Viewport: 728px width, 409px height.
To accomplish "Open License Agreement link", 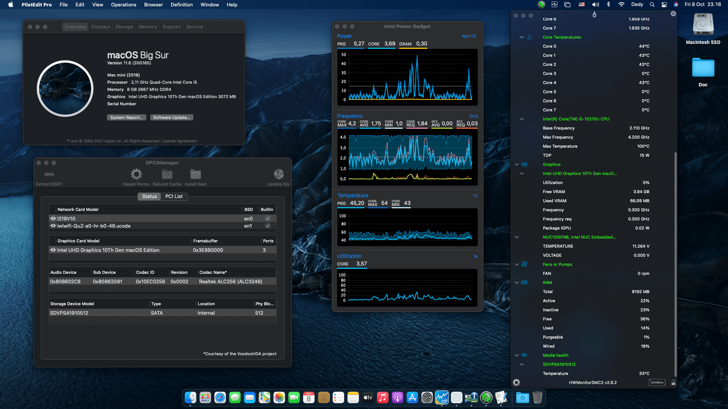I will point(179,141).
